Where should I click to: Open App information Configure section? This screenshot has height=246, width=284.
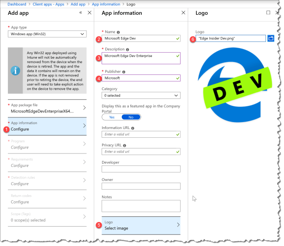point(47,126)
